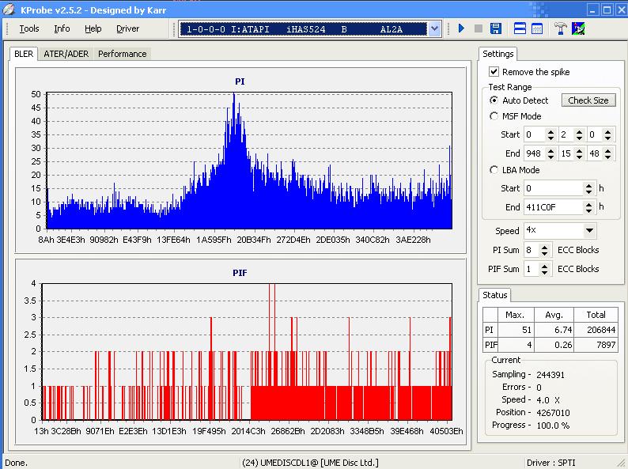Screen dimensions: 628x469
Task: Open the hammer tools icon
Action: (x=561, y=28)
